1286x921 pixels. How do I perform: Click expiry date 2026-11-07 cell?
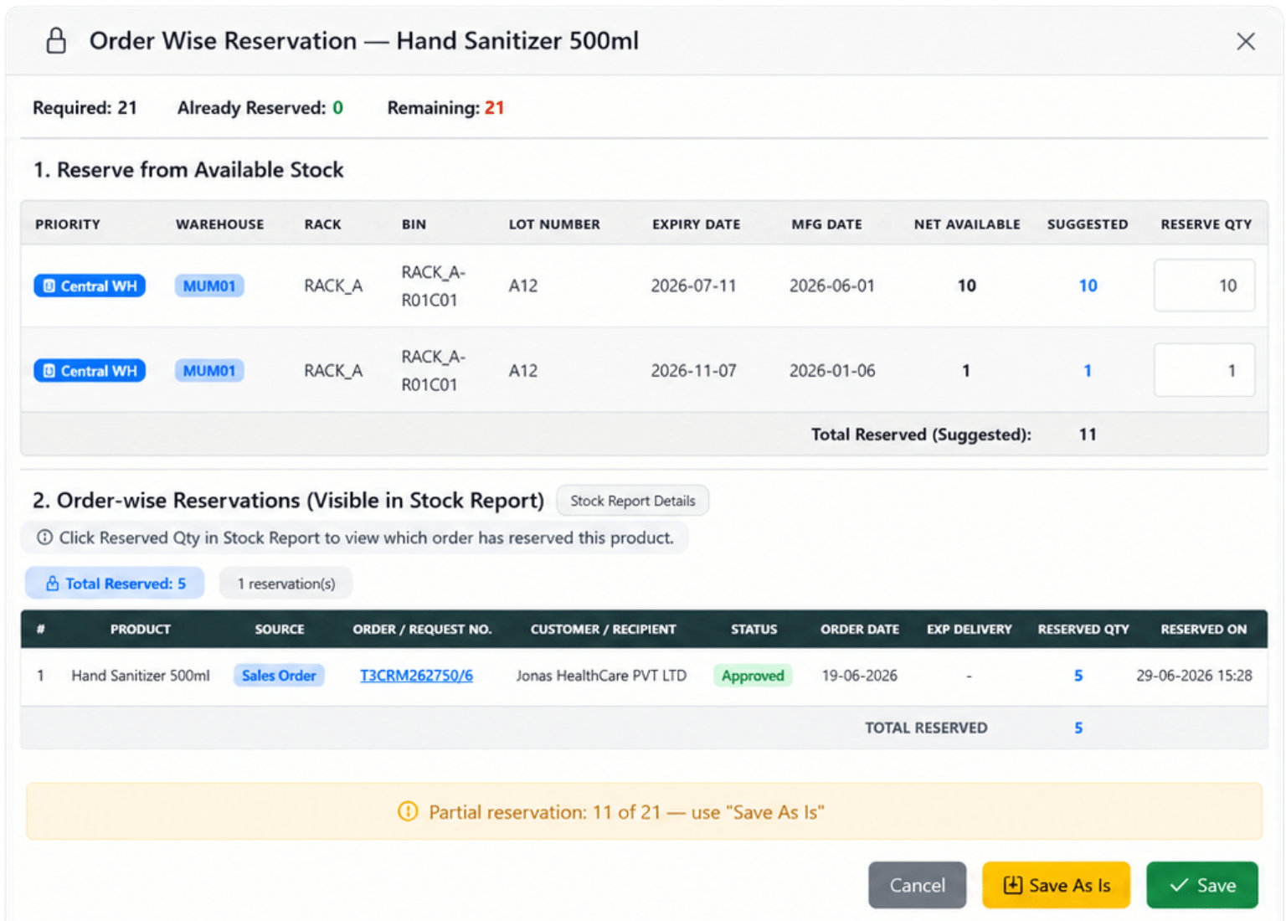click(x=693, y=370)
